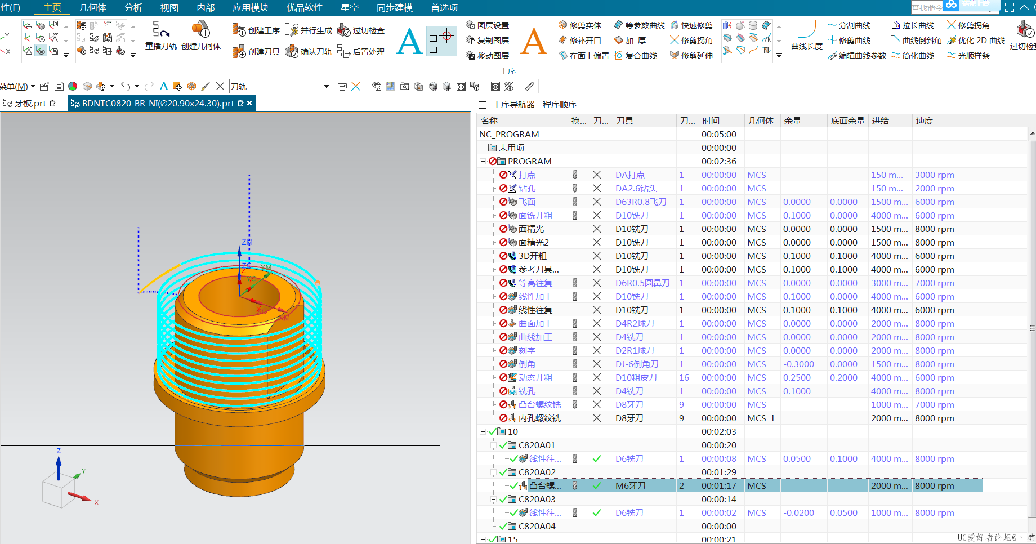This screenshot has width=1036, height=544.
Task: Open the 主页 ribbon tab
Action: tap(52, 7)
